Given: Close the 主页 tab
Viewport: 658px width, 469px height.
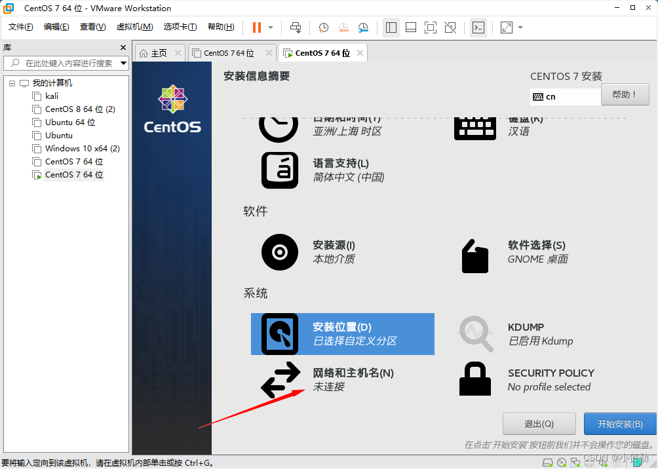Looking at the screenshot, I should (178, 53).
